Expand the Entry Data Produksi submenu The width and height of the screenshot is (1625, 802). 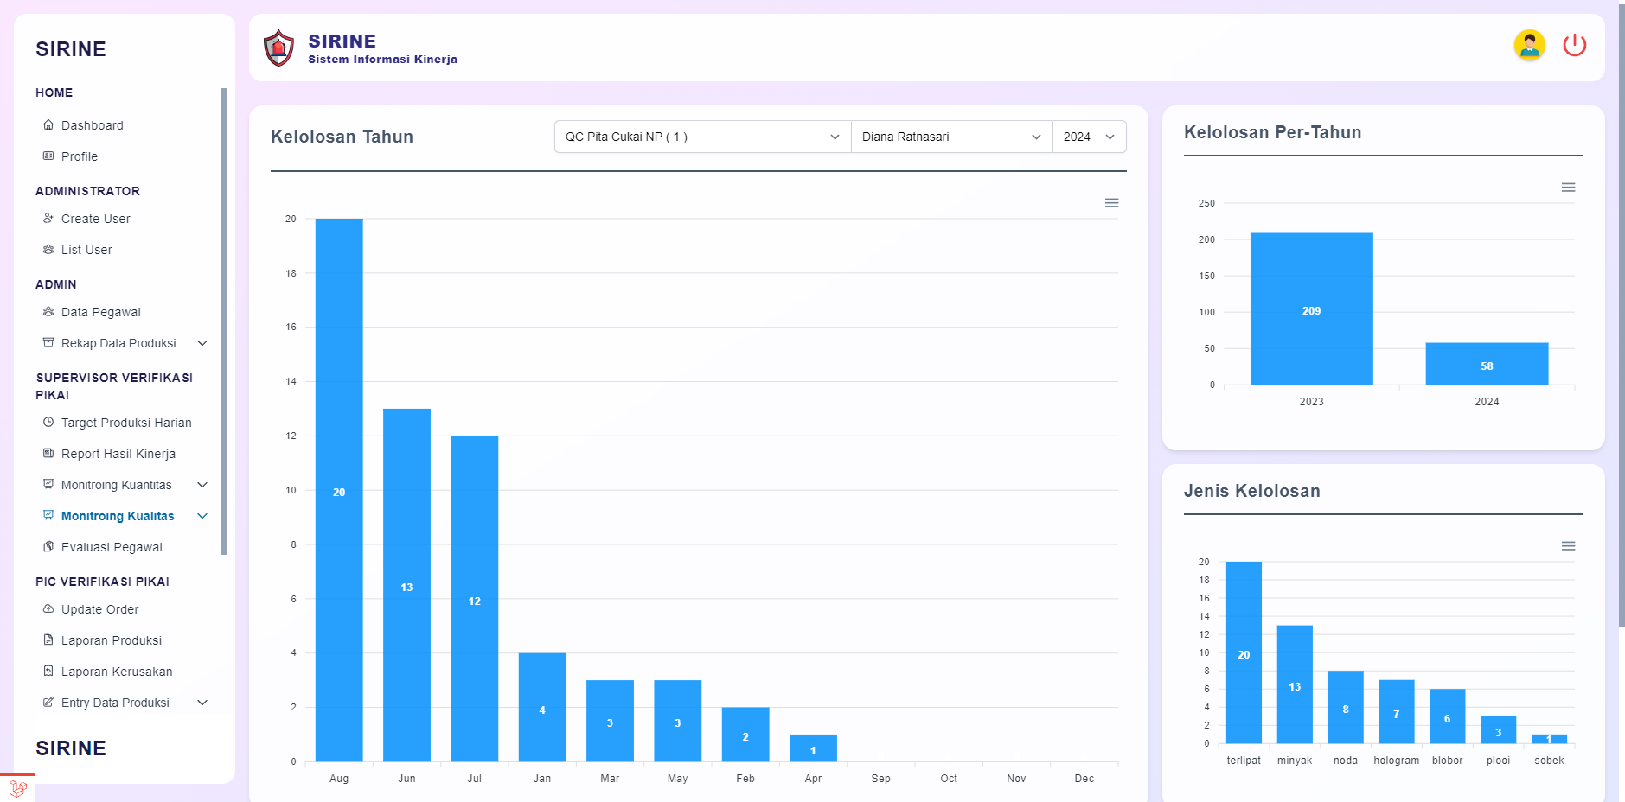[x=202, y=703]
